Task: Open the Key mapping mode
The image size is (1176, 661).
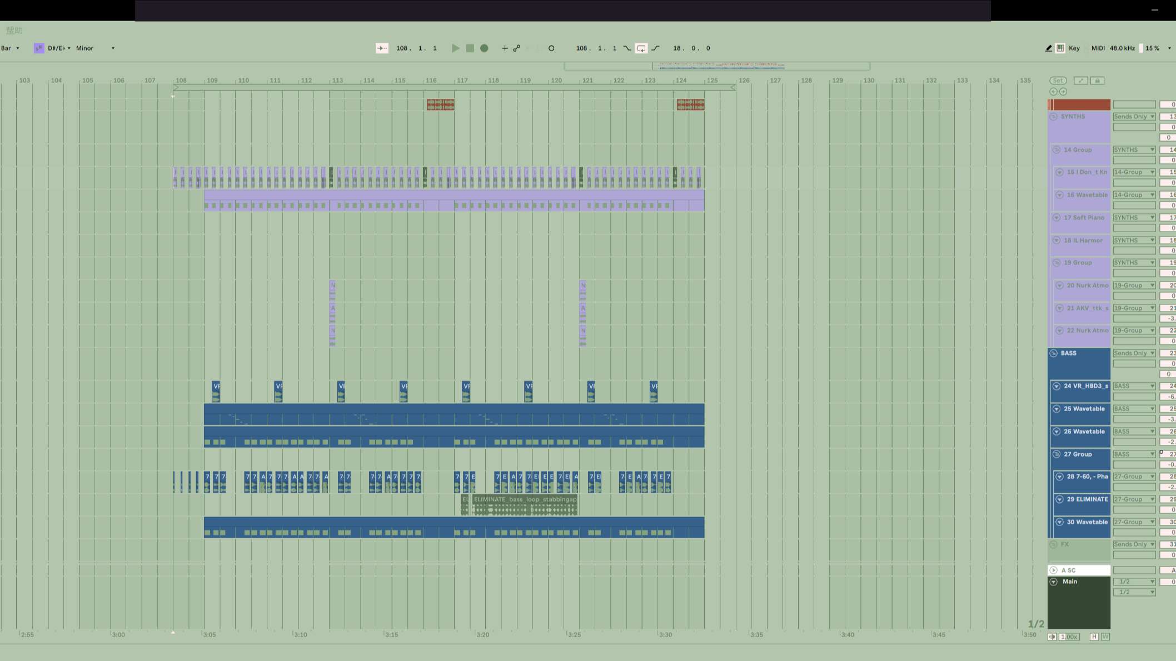Action: coord(1074,48)
